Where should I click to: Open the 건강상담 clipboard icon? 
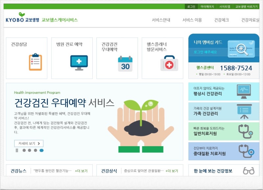(36, 62)
